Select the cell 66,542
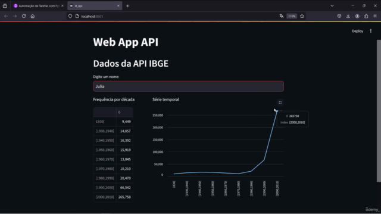 (124, 188)
